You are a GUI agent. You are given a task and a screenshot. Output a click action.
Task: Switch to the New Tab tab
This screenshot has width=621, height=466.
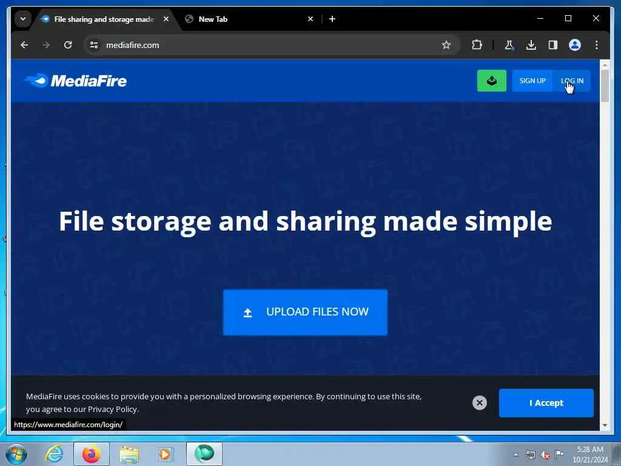(249, 19)
